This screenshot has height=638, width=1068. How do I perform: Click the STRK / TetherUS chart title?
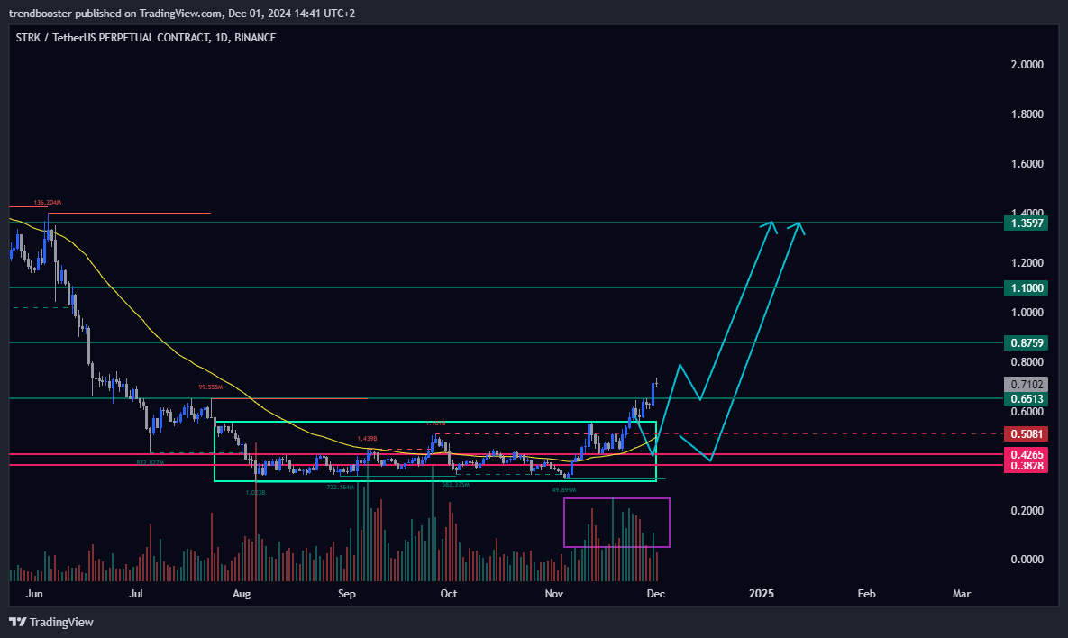(146, 38)
